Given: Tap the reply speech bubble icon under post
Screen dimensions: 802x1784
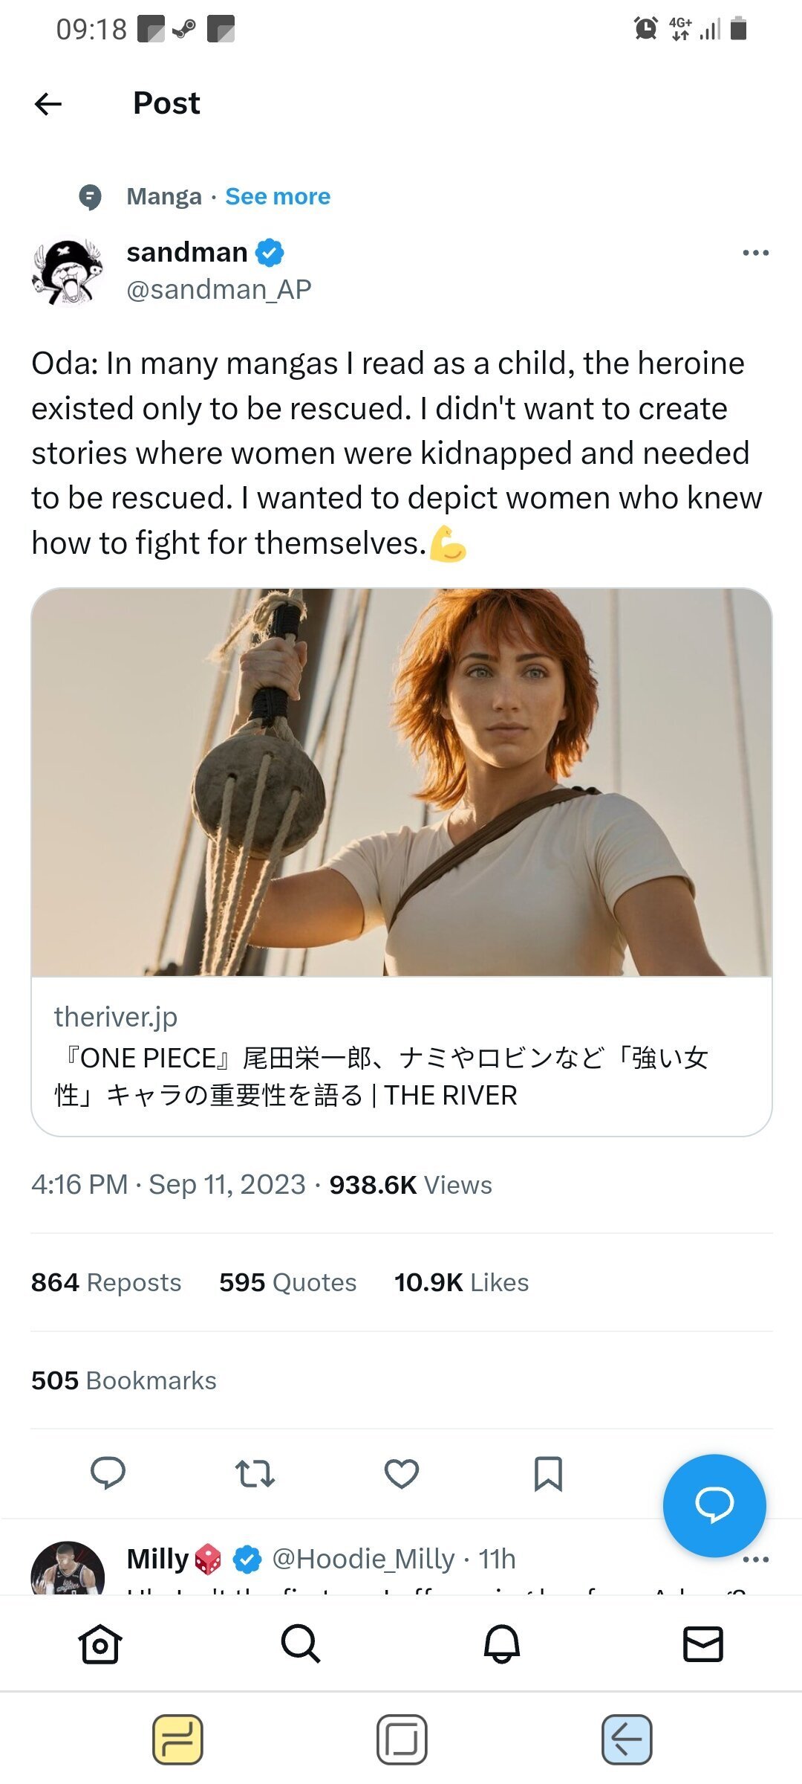Looking at the screenshot, I should 108,1473.
